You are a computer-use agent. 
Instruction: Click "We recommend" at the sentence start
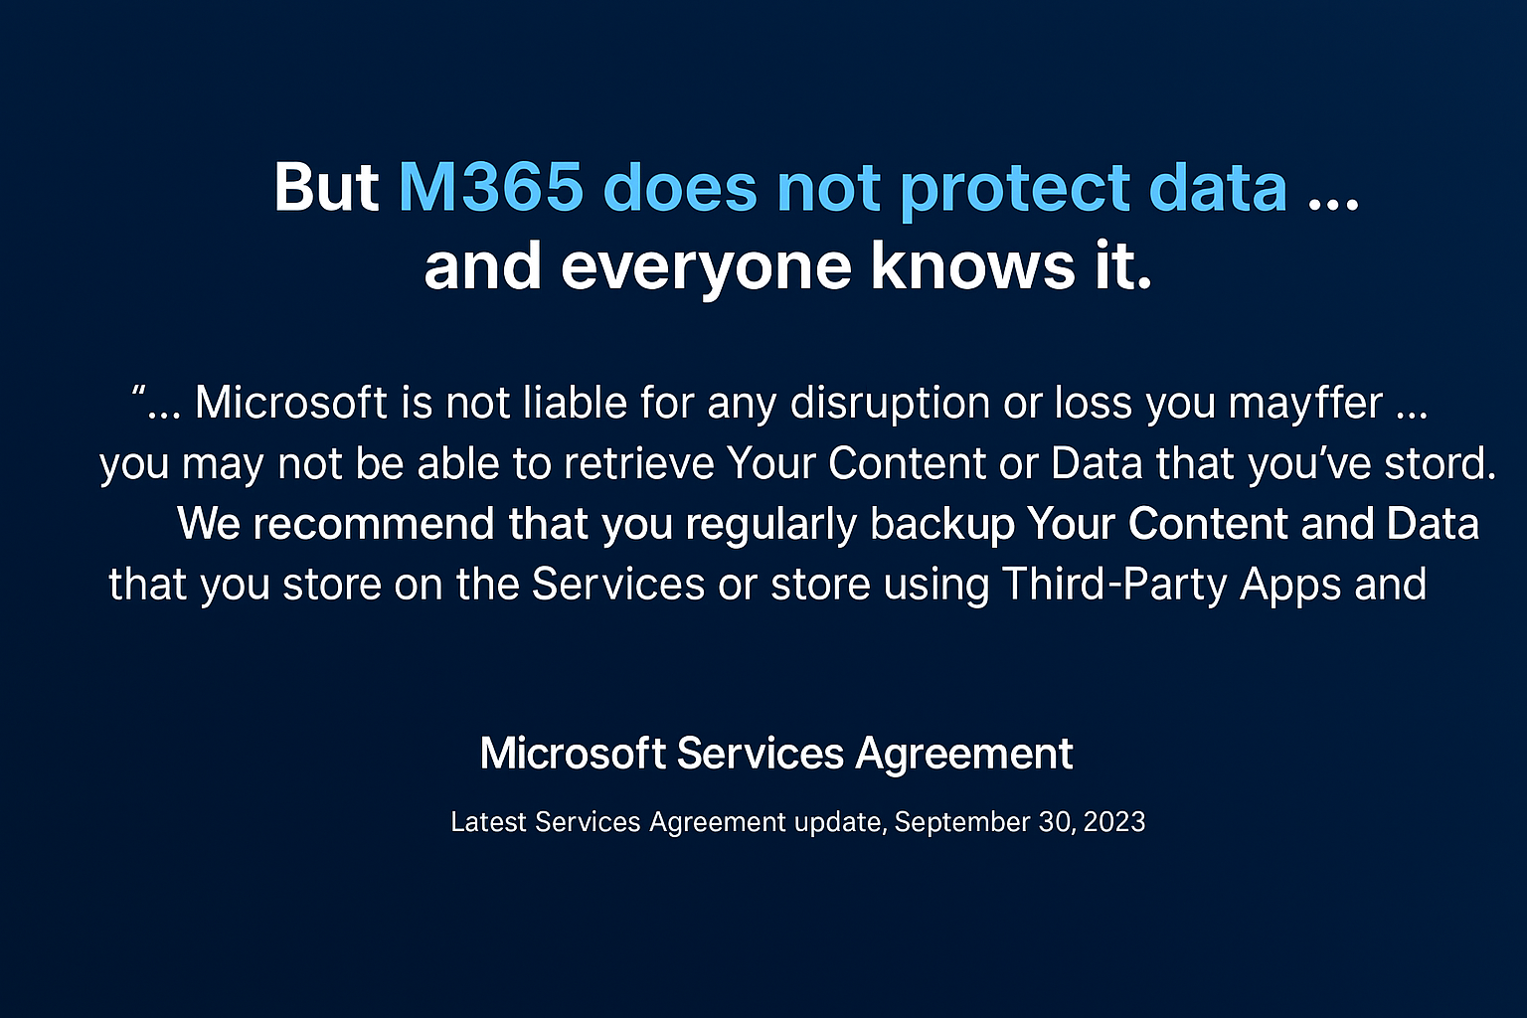point(336,524)
